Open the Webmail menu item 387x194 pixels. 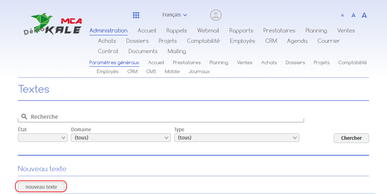tap(208, 31)
